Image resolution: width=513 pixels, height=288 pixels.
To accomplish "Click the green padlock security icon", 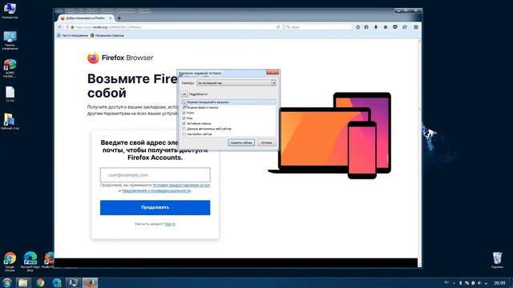I will (72, 27).
